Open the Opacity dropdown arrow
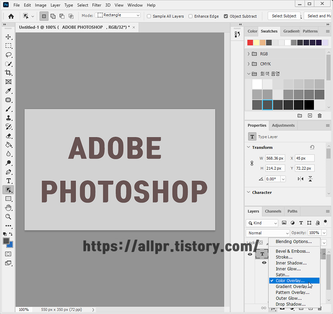 (x=324, y=233)
